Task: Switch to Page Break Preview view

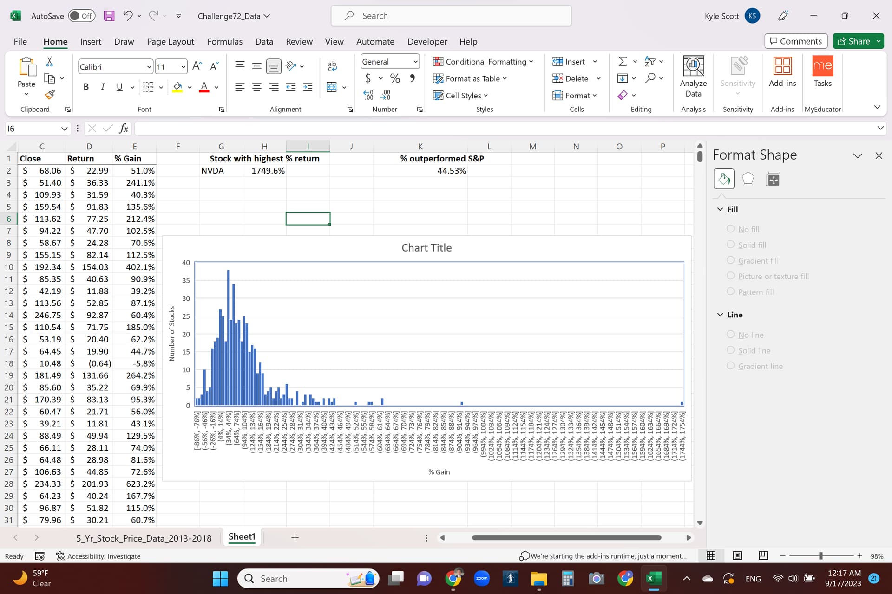Action: (763, 555)
